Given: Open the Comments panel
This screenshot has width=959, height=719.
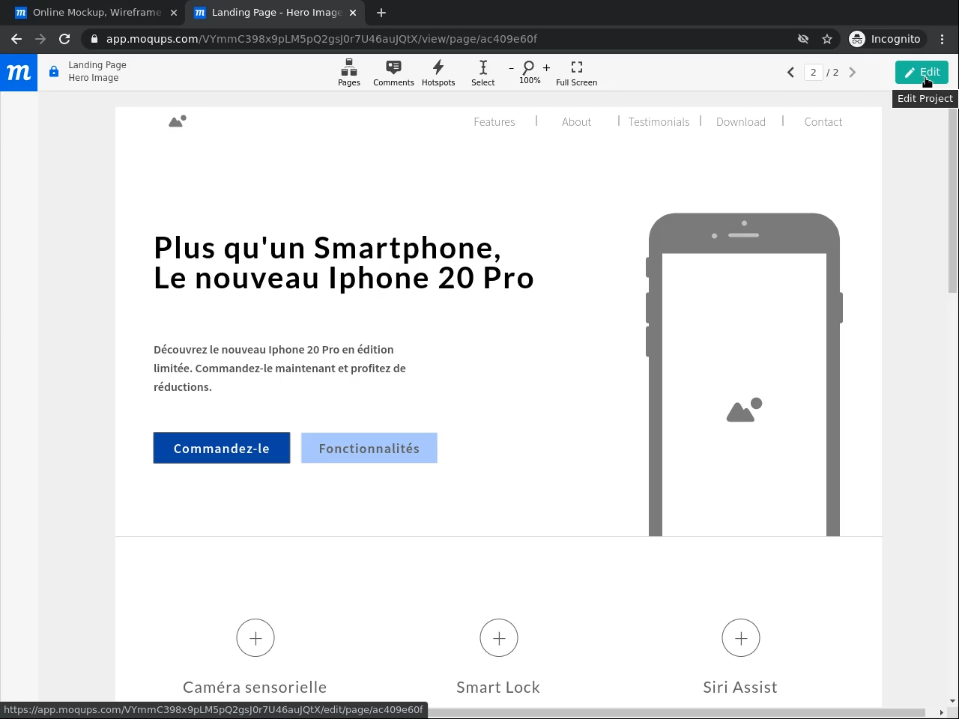Looking at the screenshot, I should (x=393, y=73).
